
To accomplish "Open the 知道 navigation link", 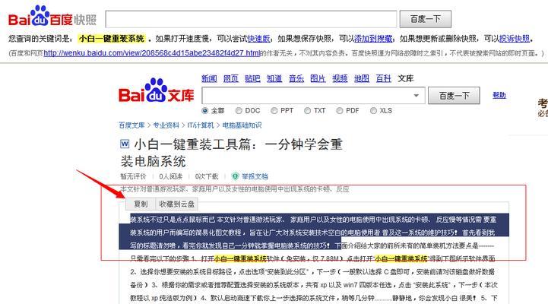I will click(x=274, y=78).
